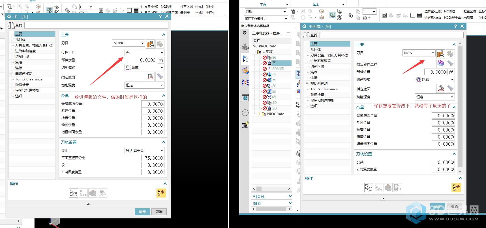The image size is (486, 228).
Task: Toggle show-hide eye icon right toolbar
Action: pyautogui.click(x=340, y=12)
